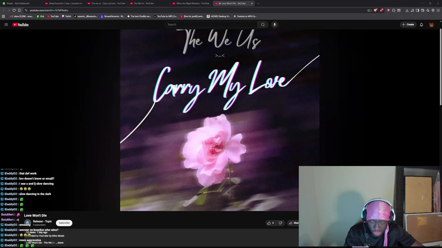Click the Love Won't Die video title

(x=35, y=216)
